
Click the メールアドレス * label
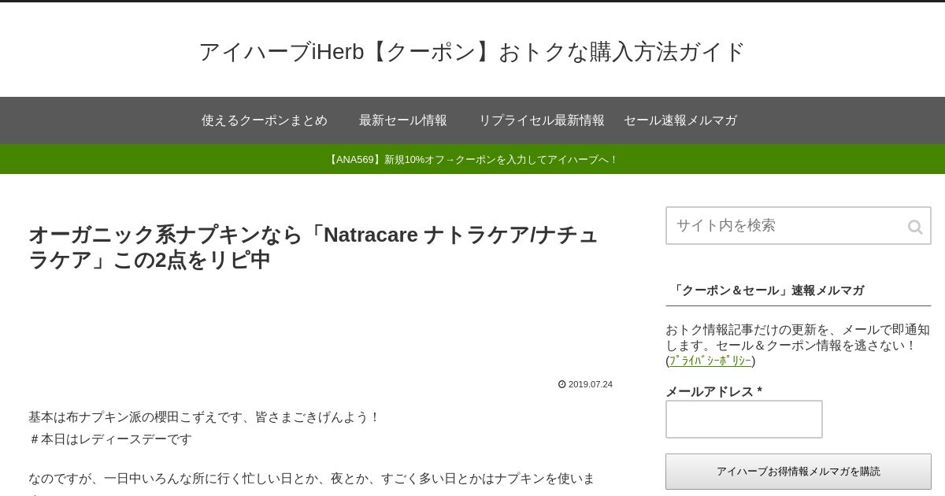714,391
